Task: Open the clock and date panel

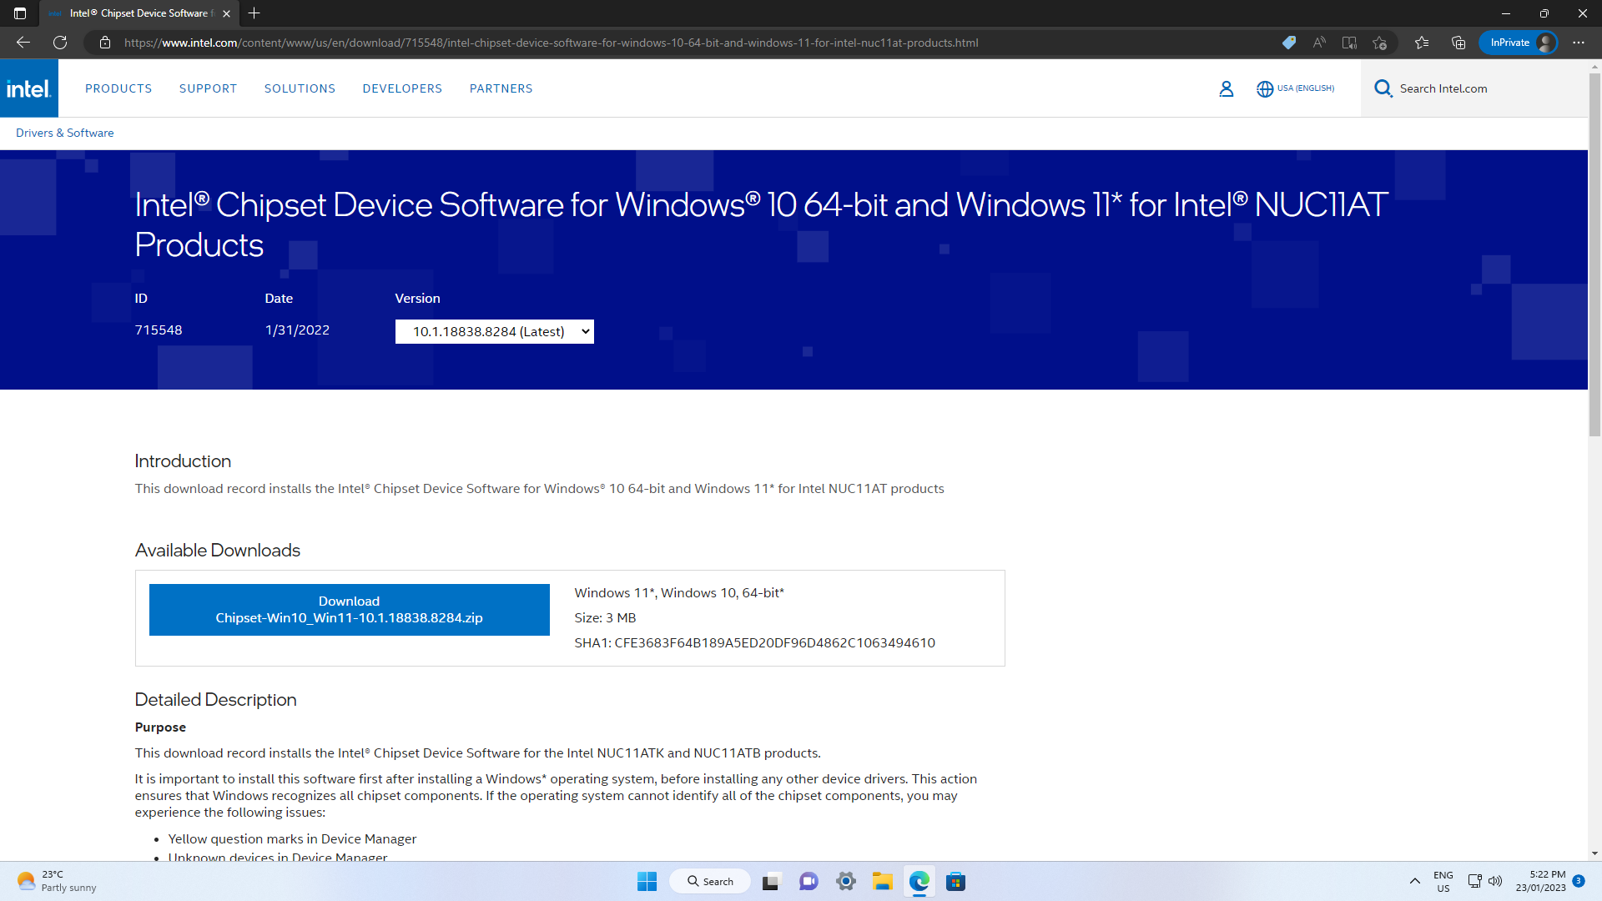Action: coord(1540,881)
